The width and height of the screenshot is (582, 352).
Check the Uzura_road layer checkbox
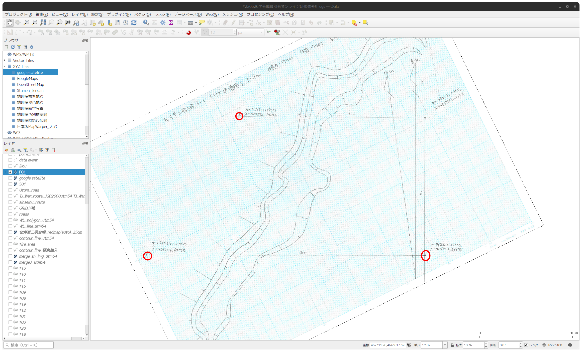pyautogui.click(x=10, y=190)
